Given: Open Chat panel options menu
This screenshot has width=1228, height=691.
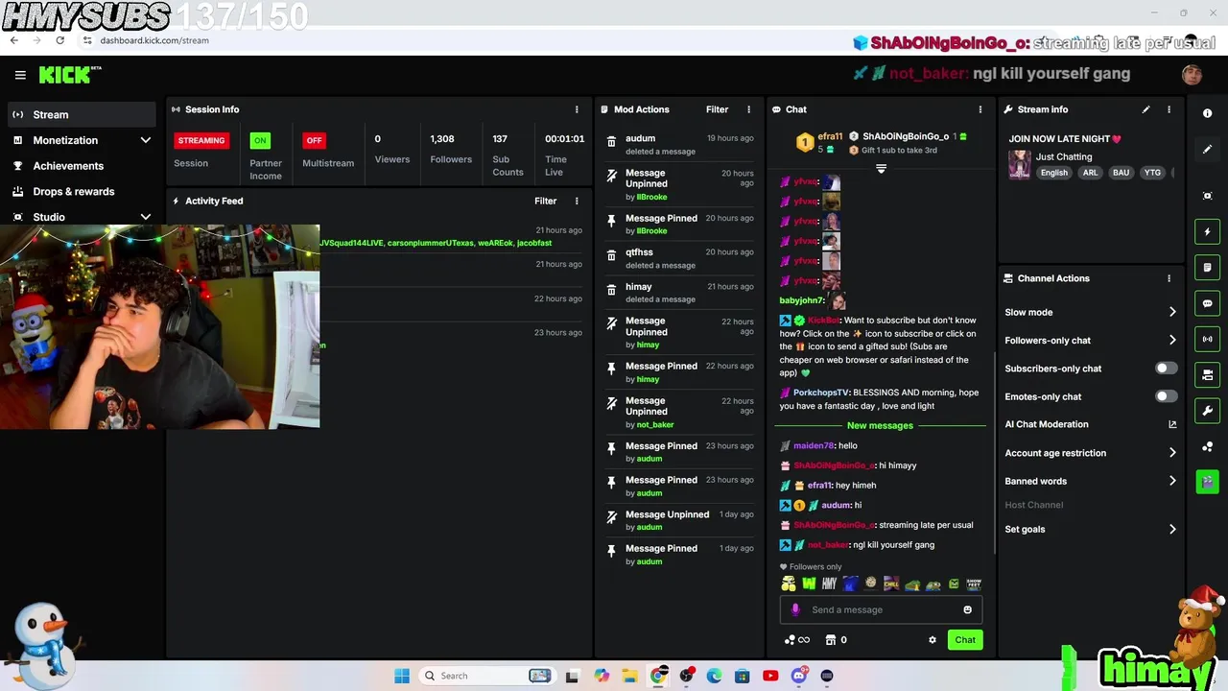Looking at the screenshot, I should pyautogui.click(x=980, y=109).
